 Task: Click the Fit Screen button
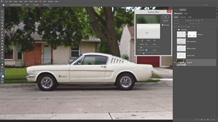[36, 5]
